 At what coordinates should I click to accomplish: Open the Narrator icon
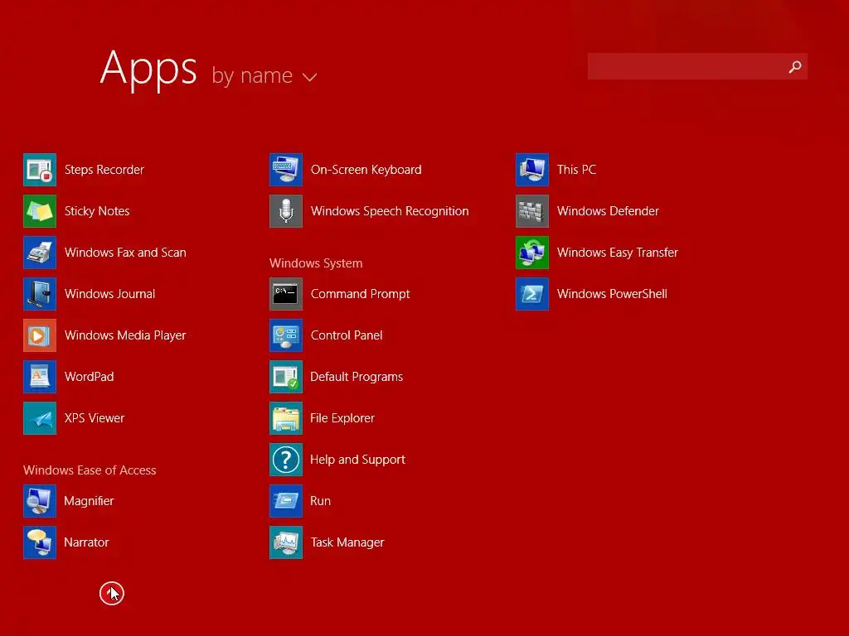click(x=40, y=542)
